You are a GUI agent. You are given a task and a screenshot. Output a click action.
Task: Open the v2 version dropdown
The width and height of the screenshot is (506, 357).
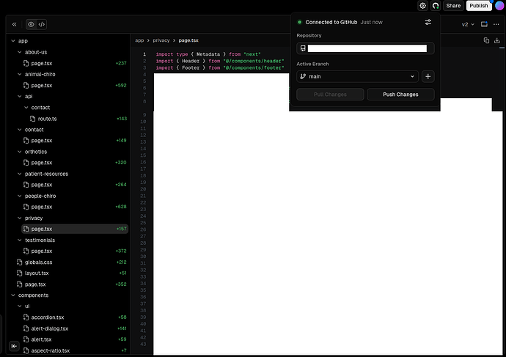click(468, 24)
